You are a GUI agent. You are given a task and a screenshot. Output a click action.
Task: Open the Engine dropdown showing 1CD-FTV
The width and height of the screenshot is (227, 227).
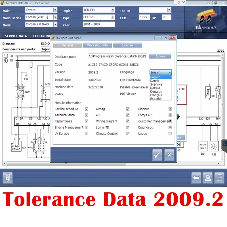coord(113,10)
